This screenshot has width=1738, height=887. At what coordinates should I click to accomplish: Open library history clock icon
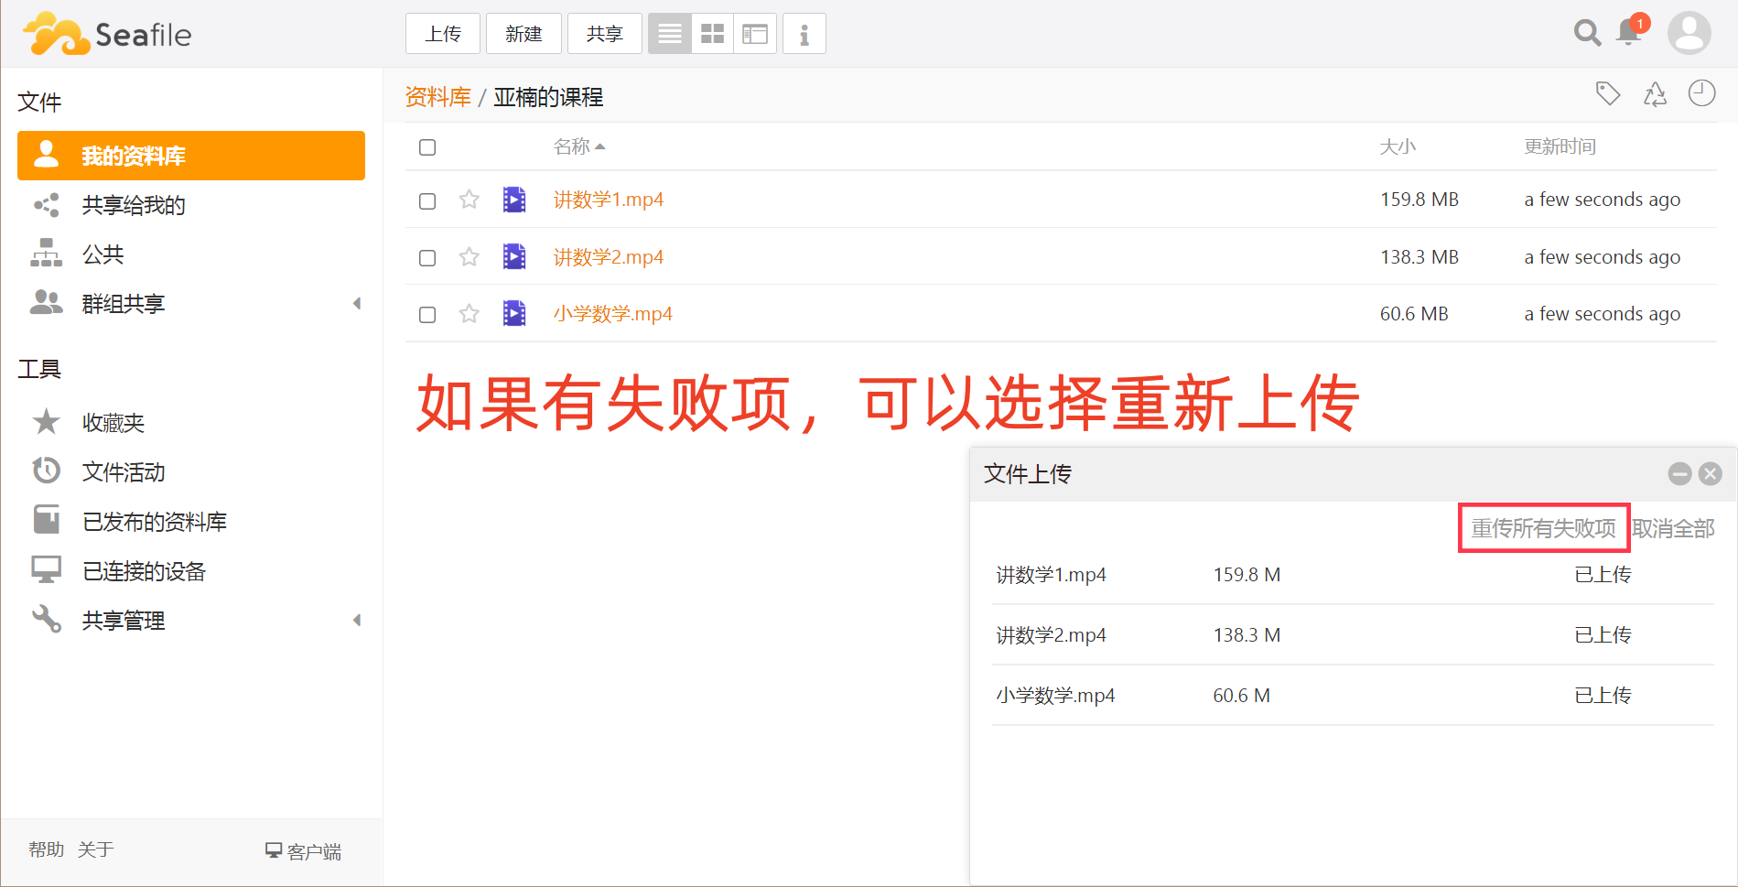tap(1701, 93)
